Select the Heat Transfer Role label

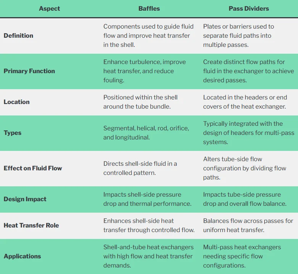tap(31, 226)
